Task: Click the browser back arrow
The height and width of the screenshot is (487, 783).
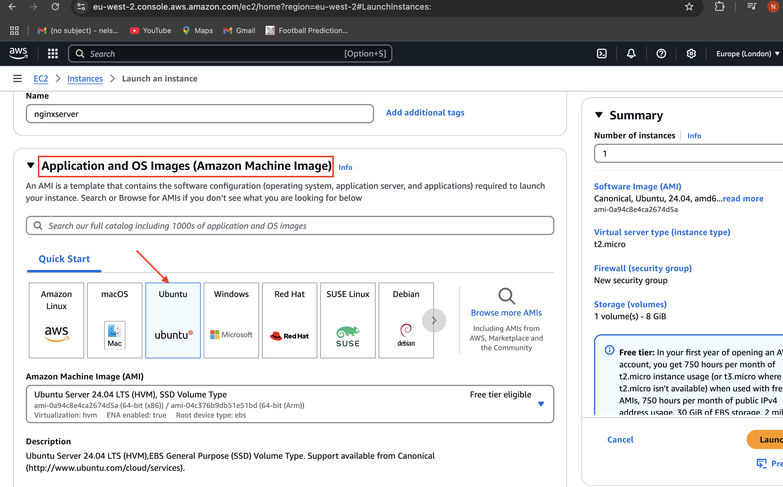Action: (x=12, y=7)
